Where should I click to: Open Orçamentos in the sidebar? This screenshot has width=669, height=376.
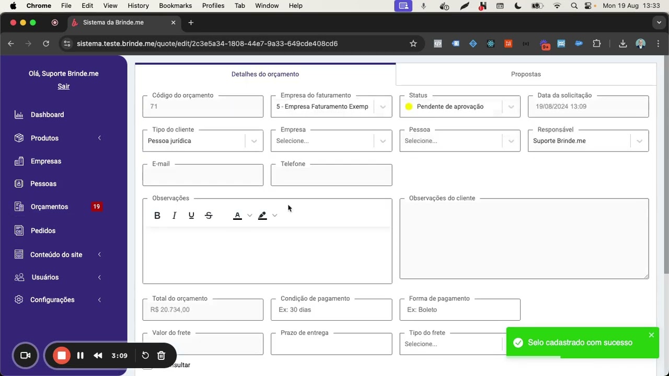pos(49,207)
